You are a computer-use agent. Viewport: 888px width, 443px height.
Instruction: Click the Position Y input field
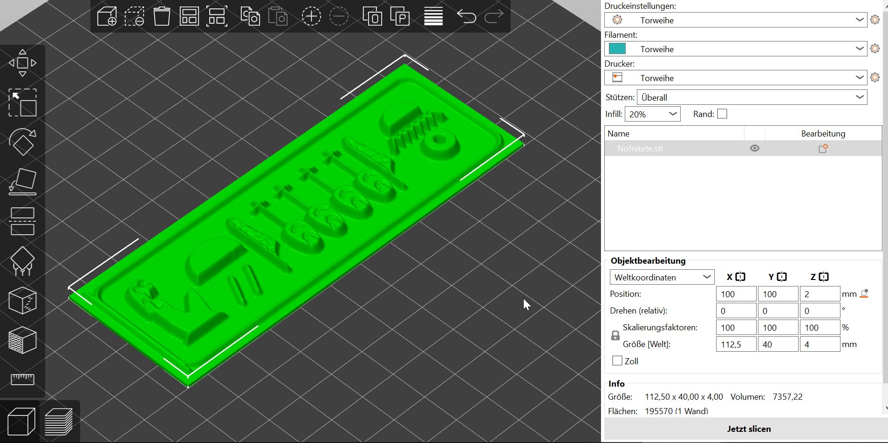click(x=778, y=294)
